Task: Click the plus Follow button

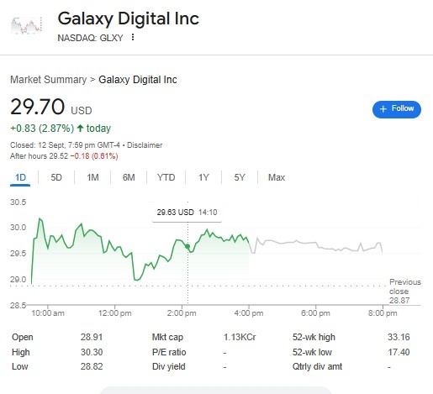Action: (x=397, y=109)
